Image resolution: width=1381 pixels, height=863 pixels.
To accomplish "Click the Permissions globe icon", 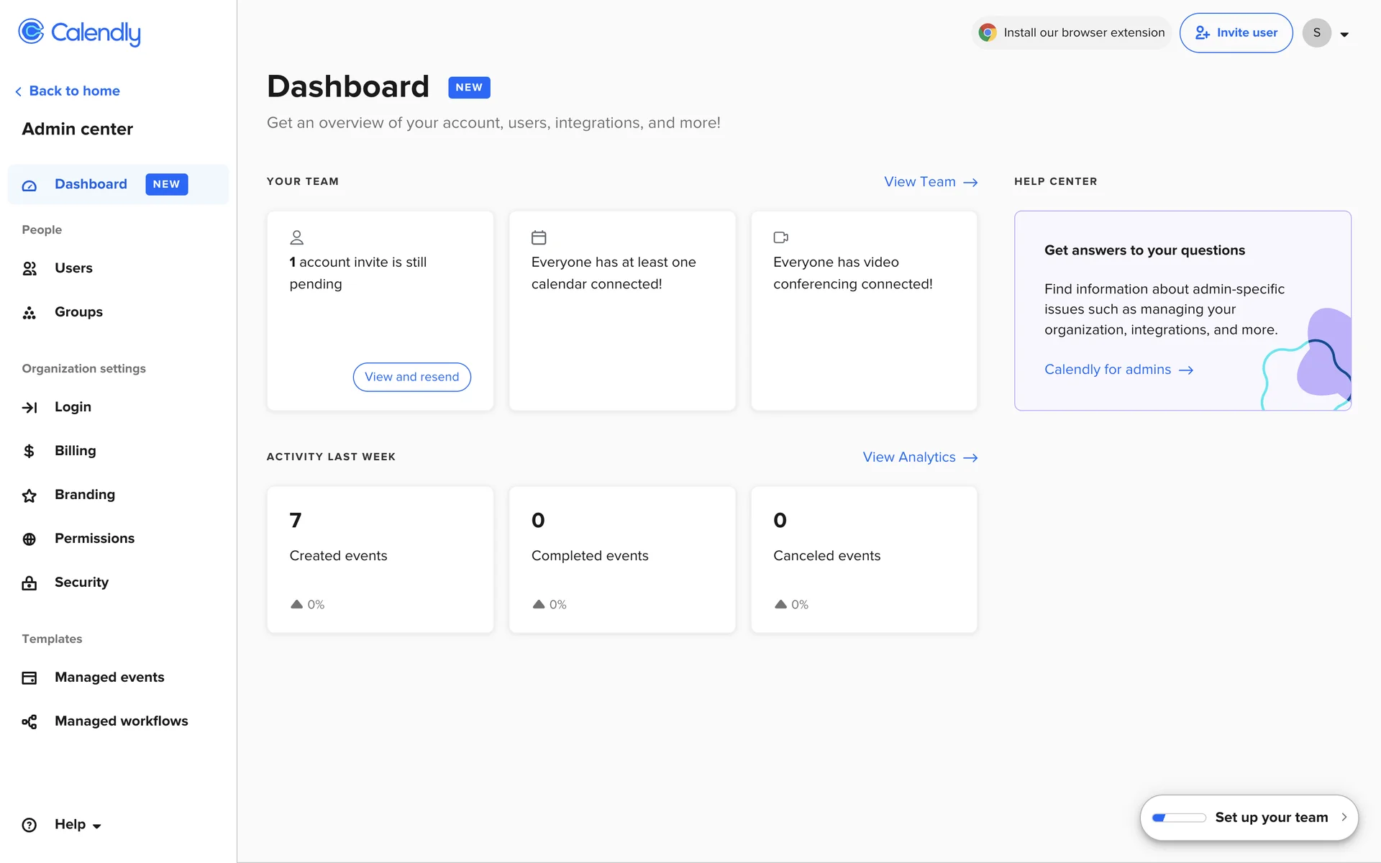I will 29,539.
